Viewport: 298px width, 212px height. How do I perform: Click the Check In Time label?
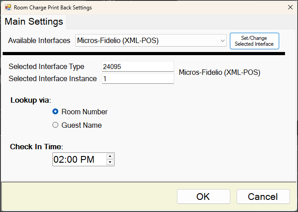[36, 147]
